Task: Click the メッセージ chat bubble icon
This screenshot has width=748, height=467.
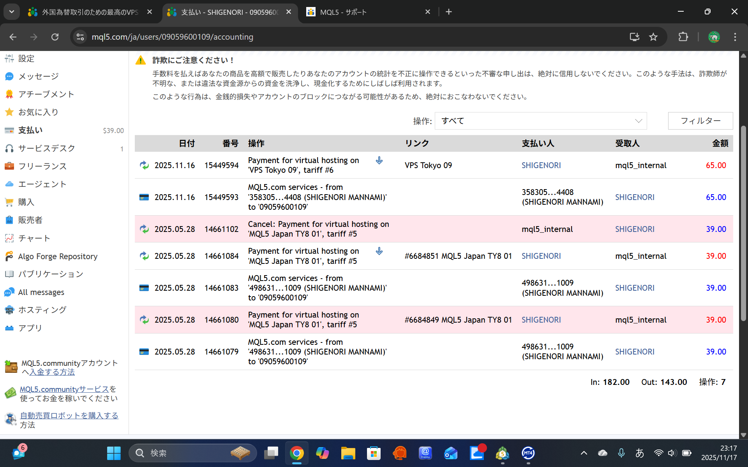Action: 9,76
